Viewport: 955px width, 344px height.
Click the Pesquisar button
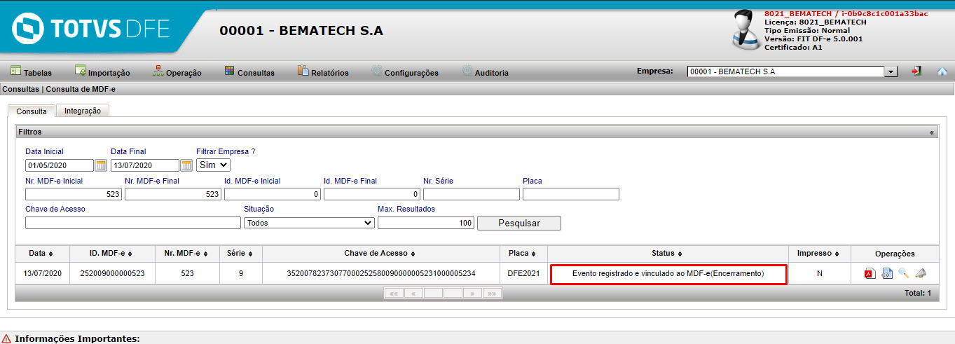click(x=518, y=223)
